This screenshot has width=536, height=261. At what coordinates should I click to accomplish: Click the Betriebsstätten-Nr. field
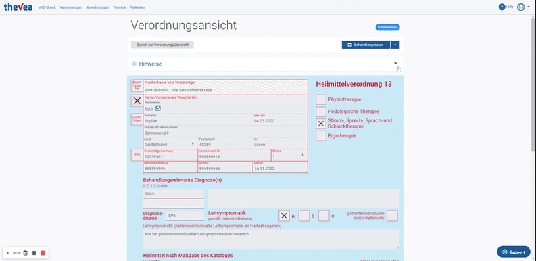click(x=170, y=167)
